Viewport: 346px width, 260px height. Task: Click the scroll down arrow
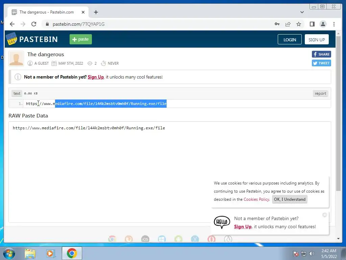338,239
